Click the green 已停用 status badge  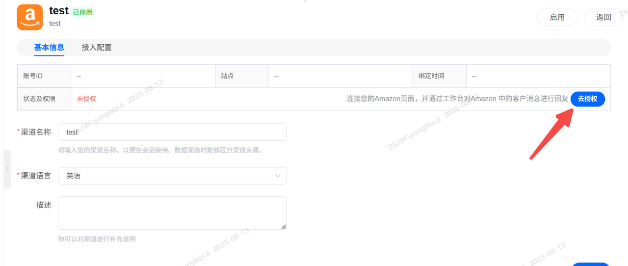click(x=82, y=12)
